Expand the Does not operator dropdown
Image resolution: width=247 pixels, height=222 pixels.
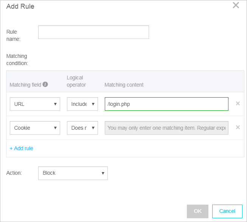tap(82, 128)
